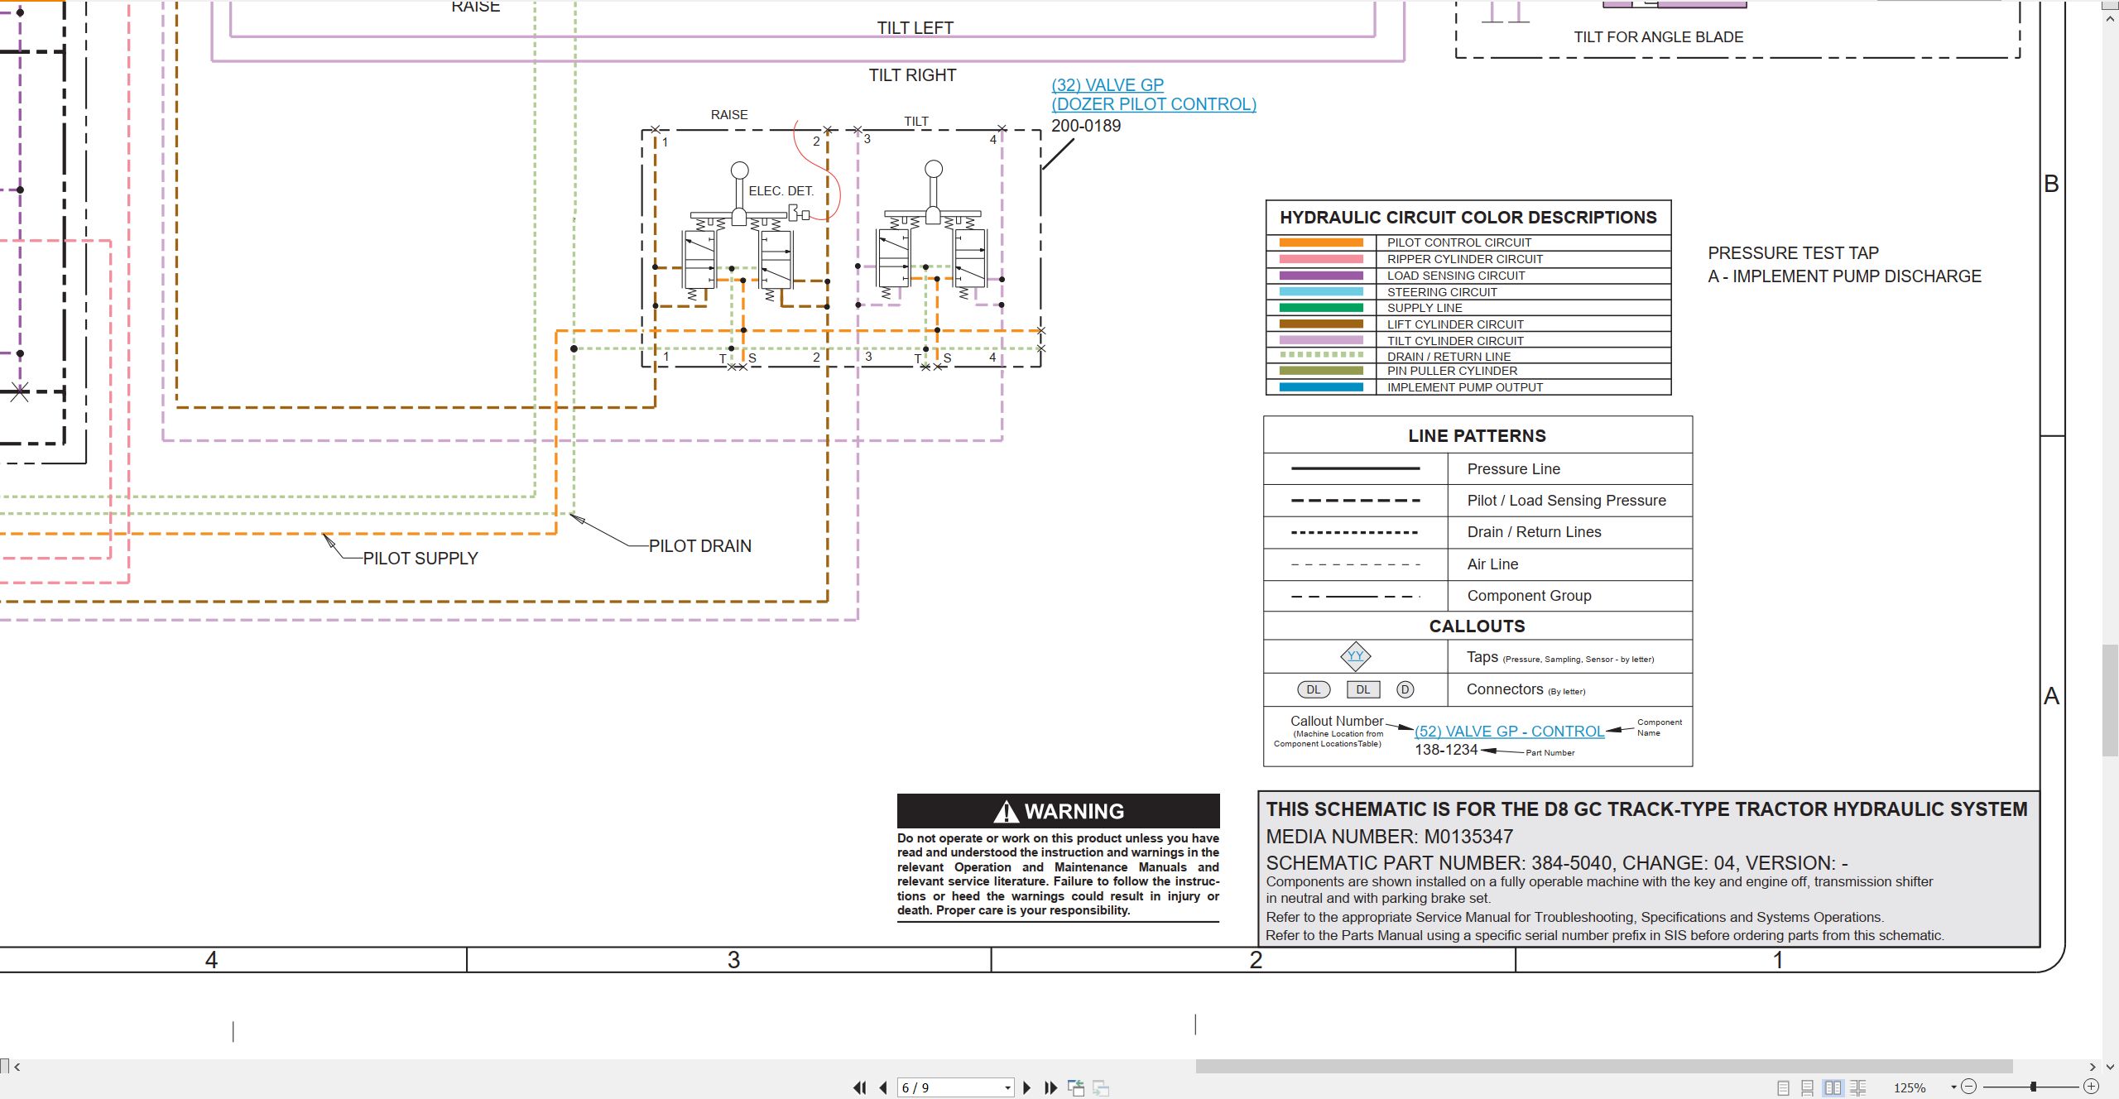Click the TILT FOR ANGLE BLADE label

click(x=1659, y=37)
